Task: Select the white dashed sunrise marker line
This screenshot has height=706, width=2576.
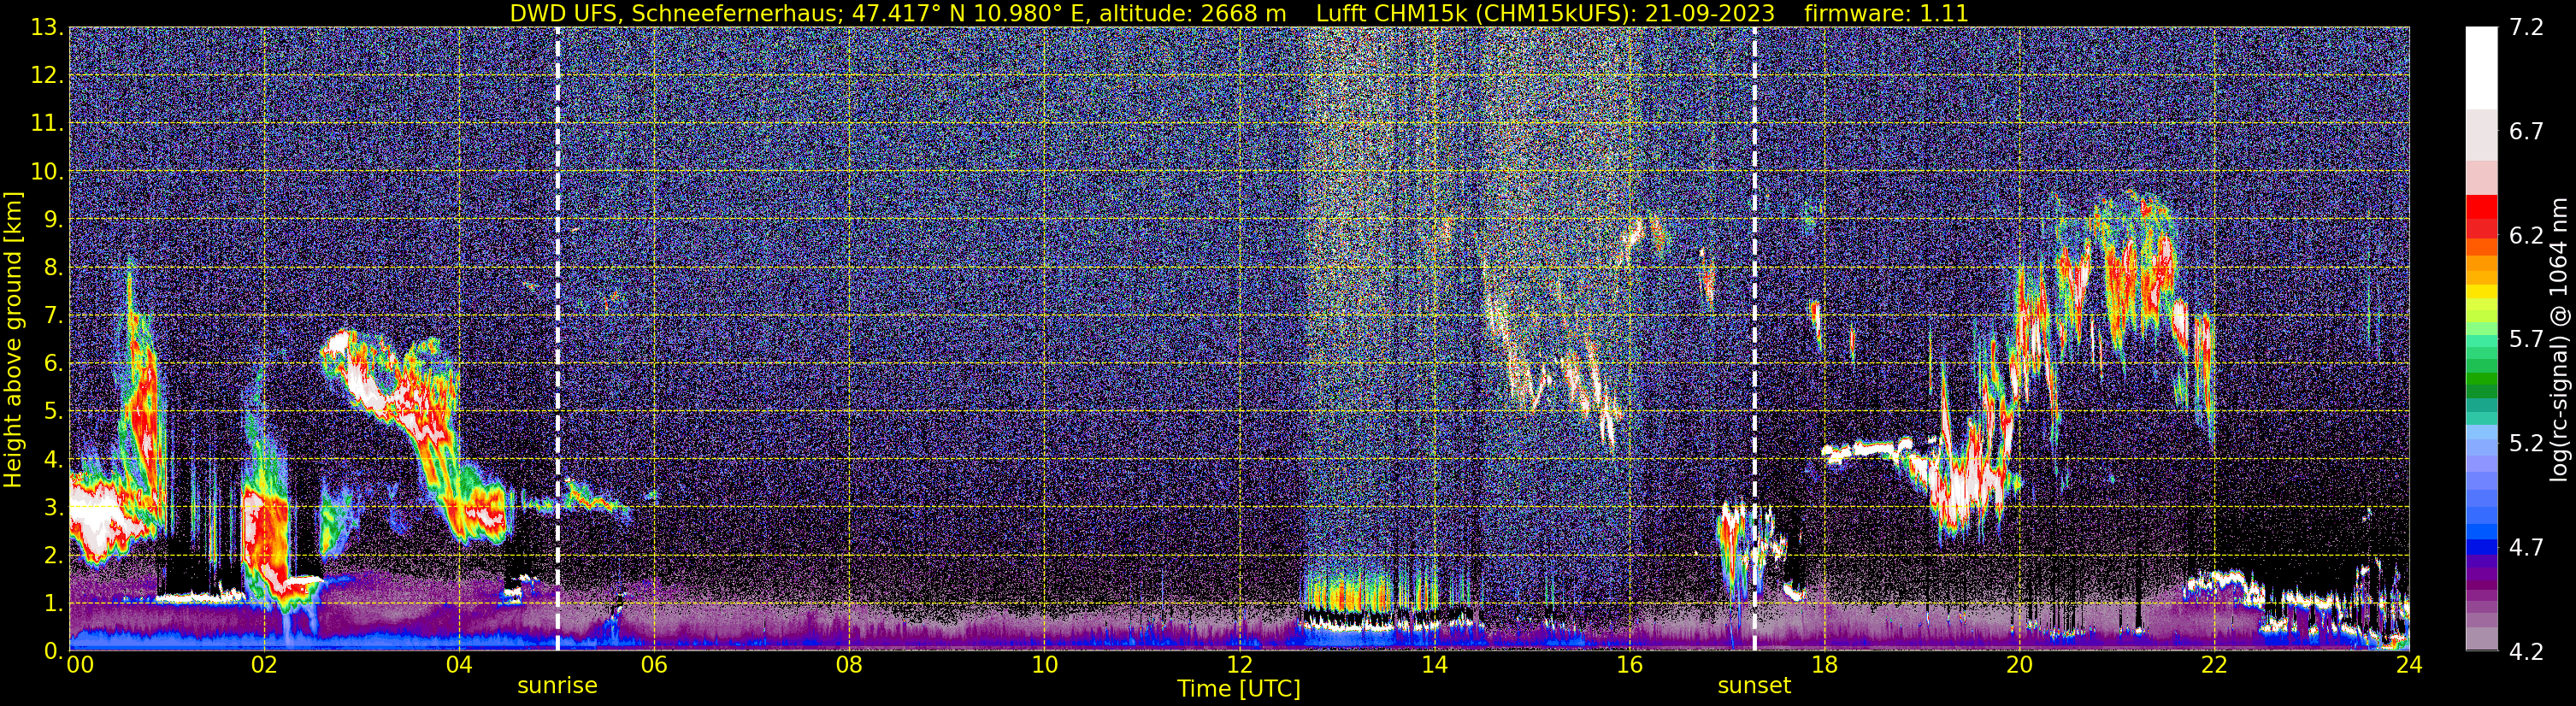Action: 558,338
